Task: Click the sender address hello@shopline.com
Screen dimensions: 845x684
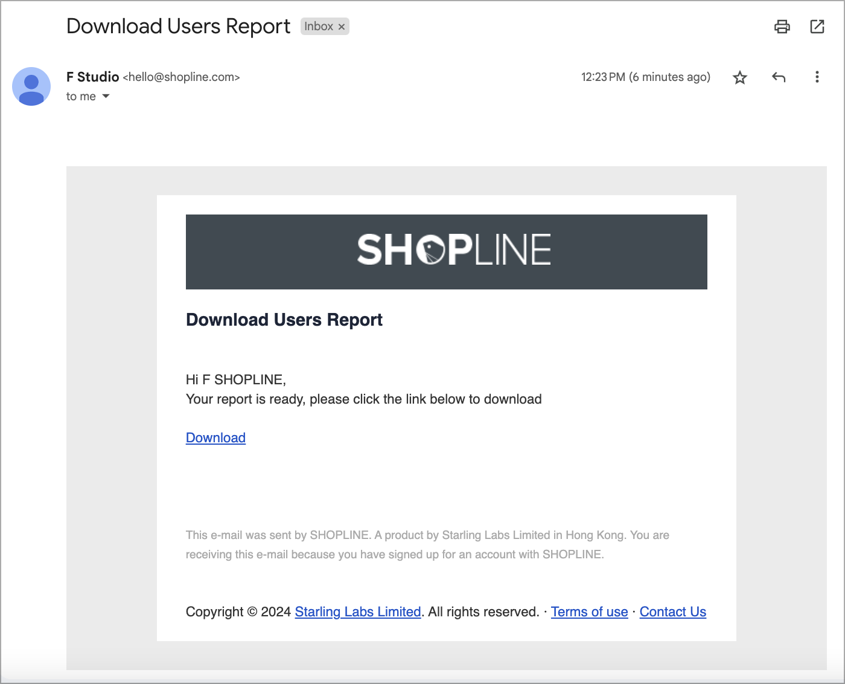Action: (x=181, y=77)
